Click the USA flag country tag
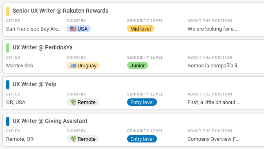The height and width of the screenshot is (149, 264). (78, 29)
